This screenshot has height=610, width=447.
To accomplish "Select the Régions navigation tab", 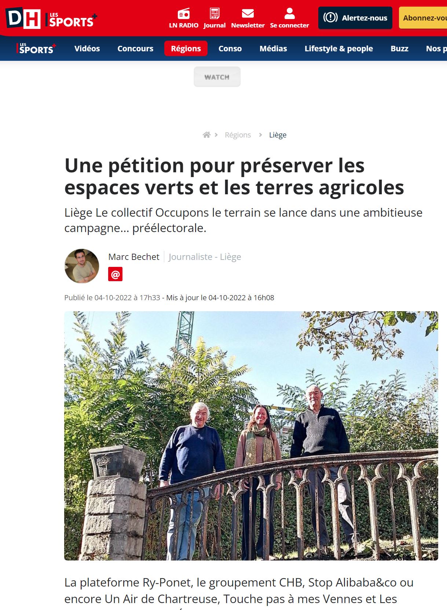I will pos(186,48).
